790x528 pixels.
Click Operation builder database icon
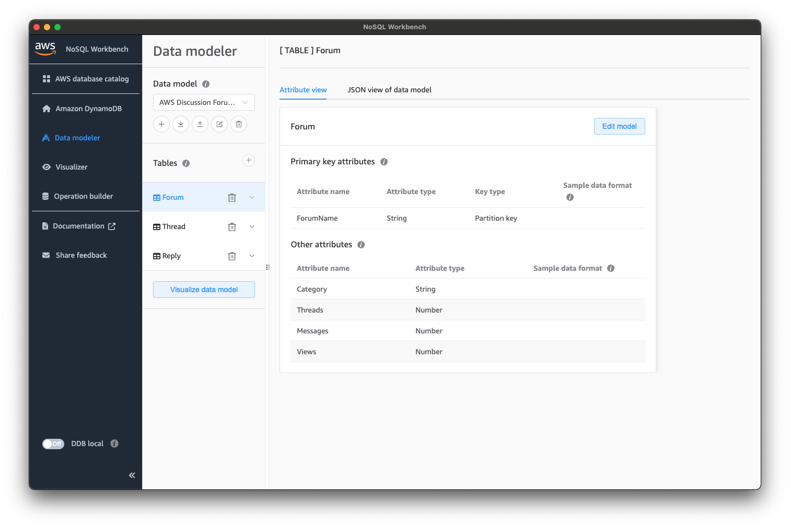tap(45, 196)
